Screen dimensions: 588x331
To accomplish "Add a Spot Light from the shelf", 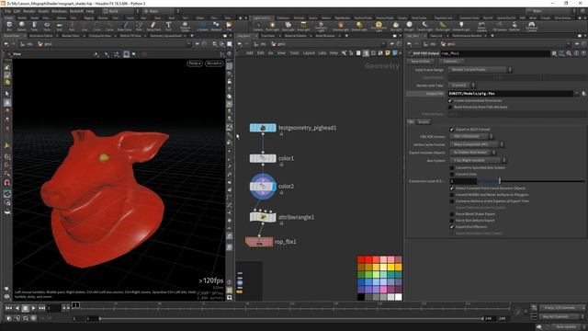I will coord(288,27).
